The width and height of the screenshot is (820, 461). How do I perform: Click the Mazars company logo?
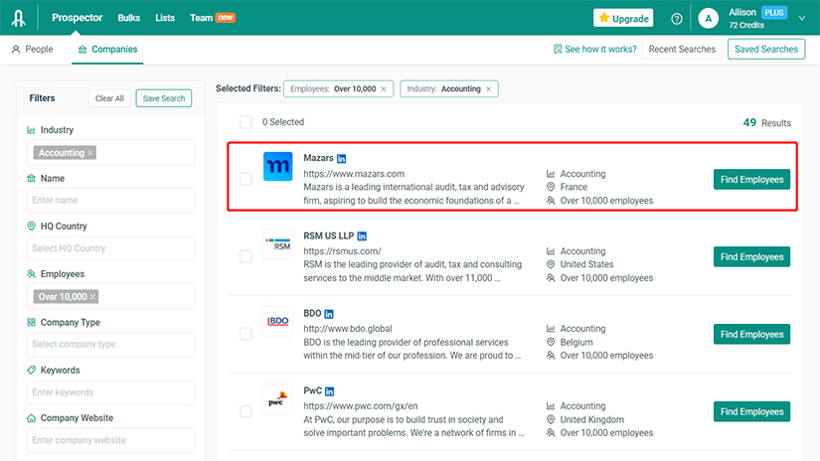(277, 167)
